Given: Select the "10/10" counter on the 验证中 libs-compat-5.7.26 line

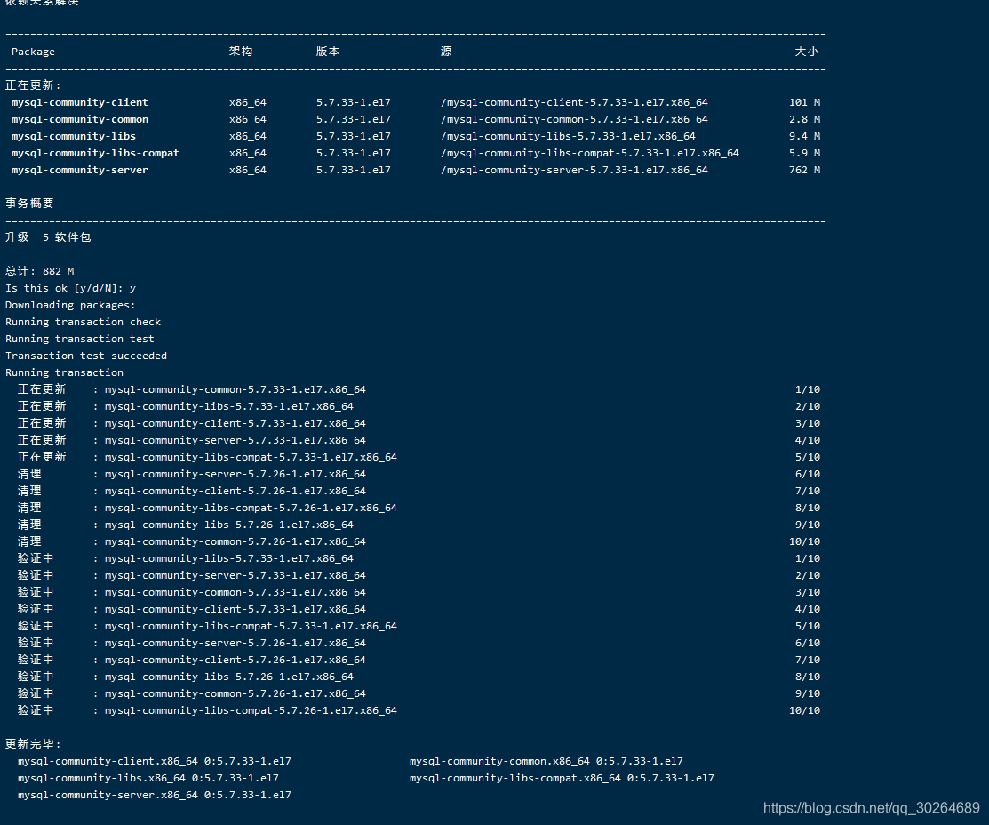Looking at the screenshot, I should 804,710.
